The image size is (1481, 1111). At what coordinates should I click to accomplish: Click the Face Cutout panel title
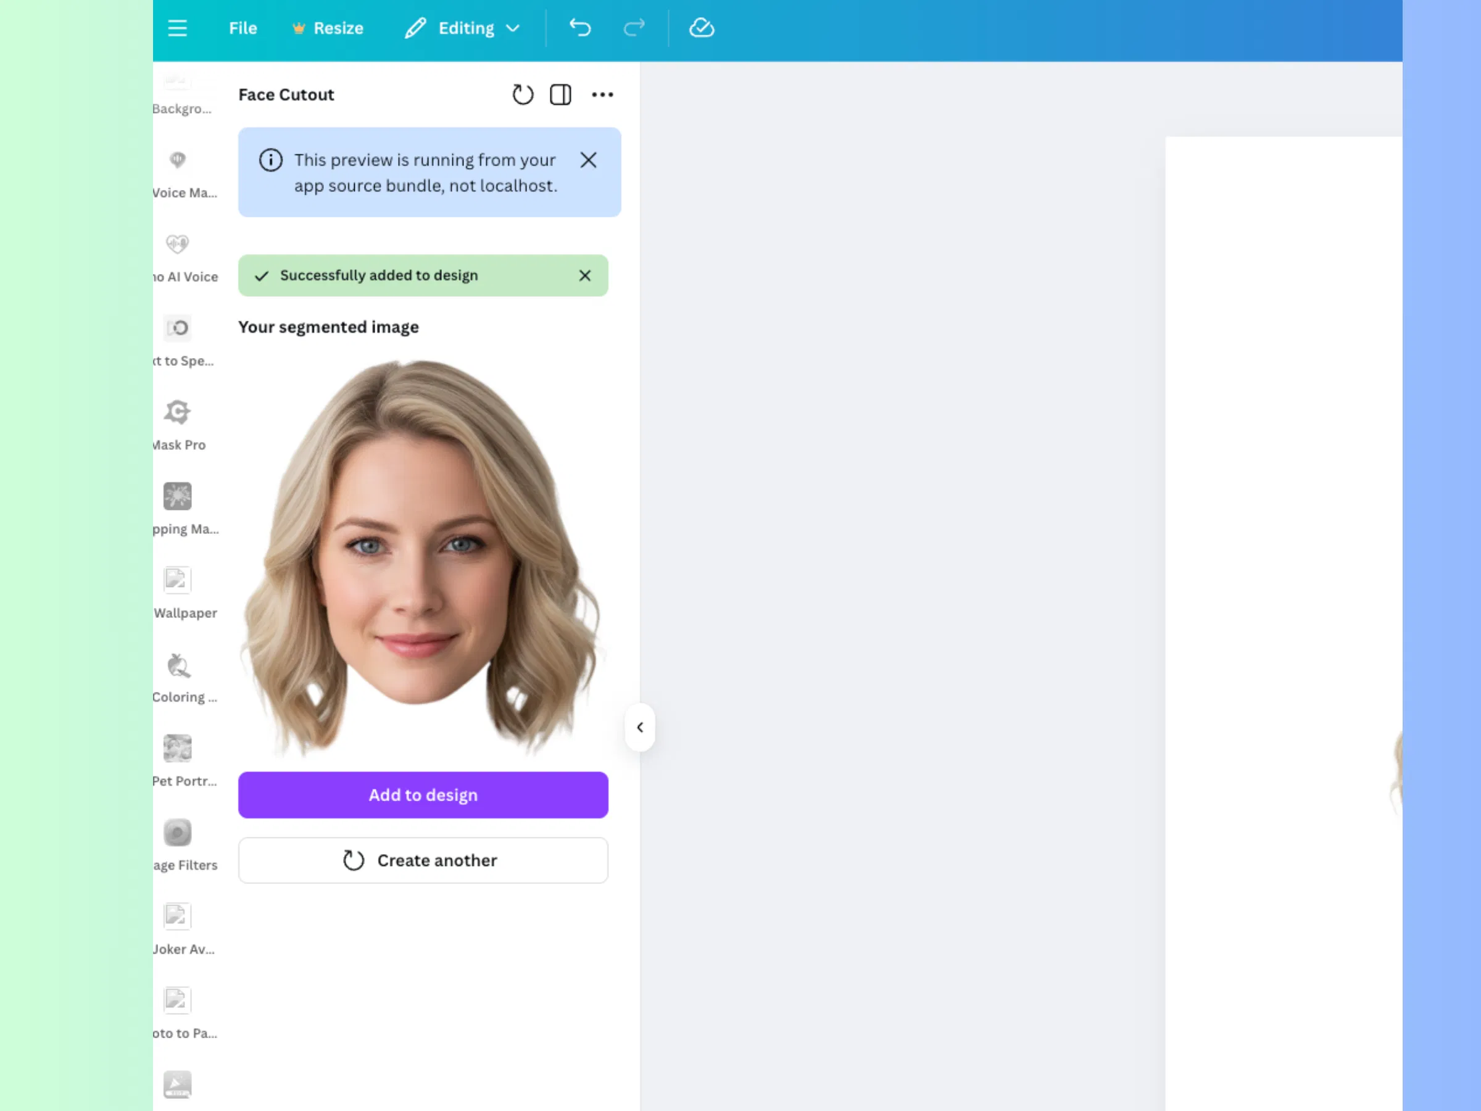click(286, 95)
